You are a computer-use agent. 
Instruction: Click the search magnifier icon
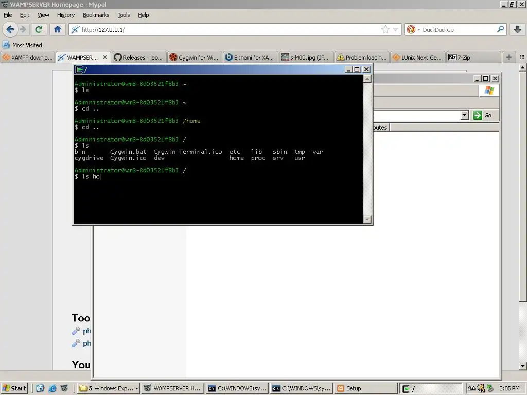[x=500, y=29]
